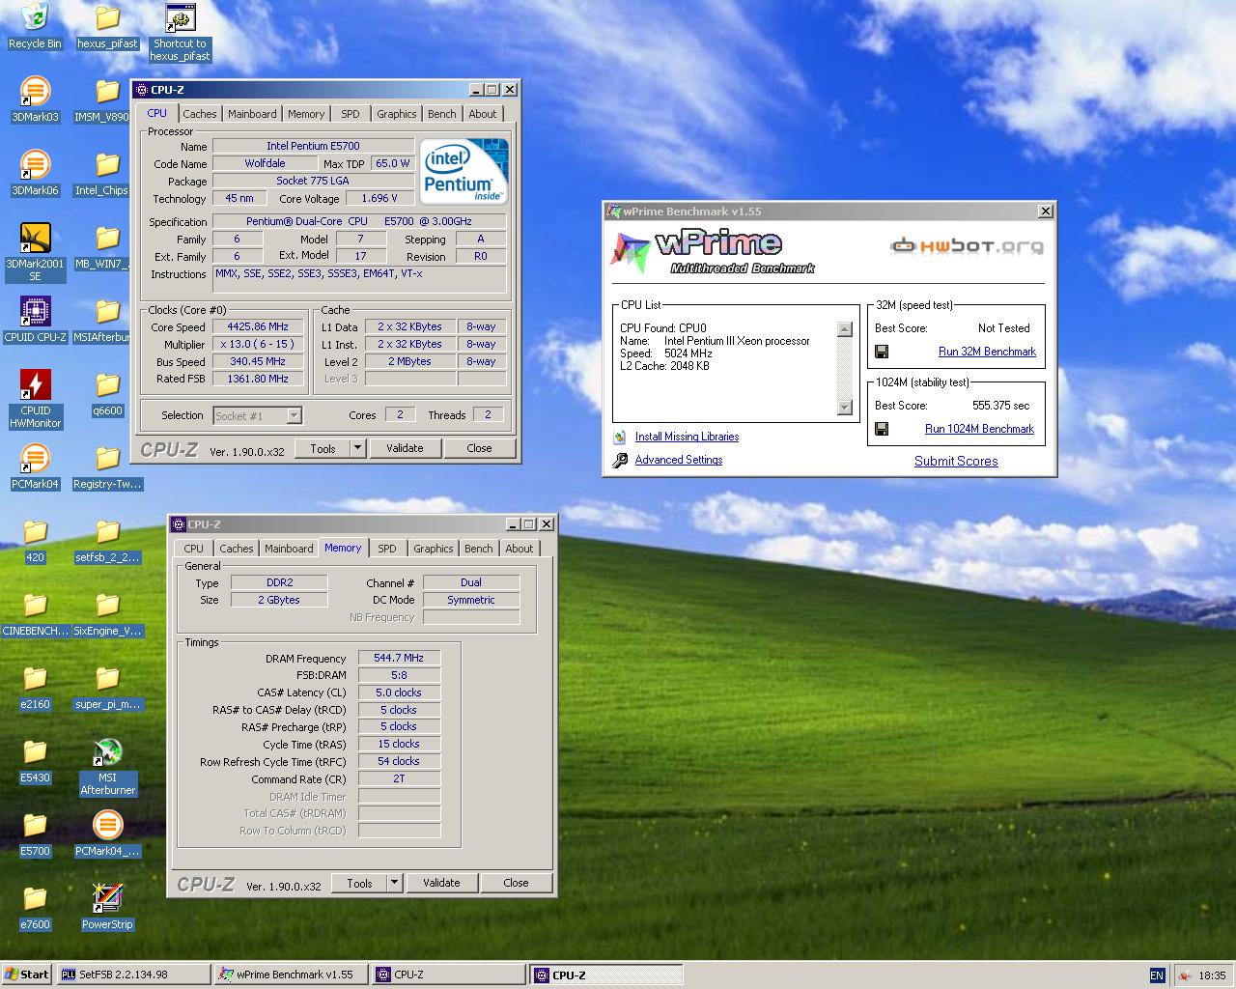
Task: Click the Run 1024M Benchmark link
Action: 979,429
